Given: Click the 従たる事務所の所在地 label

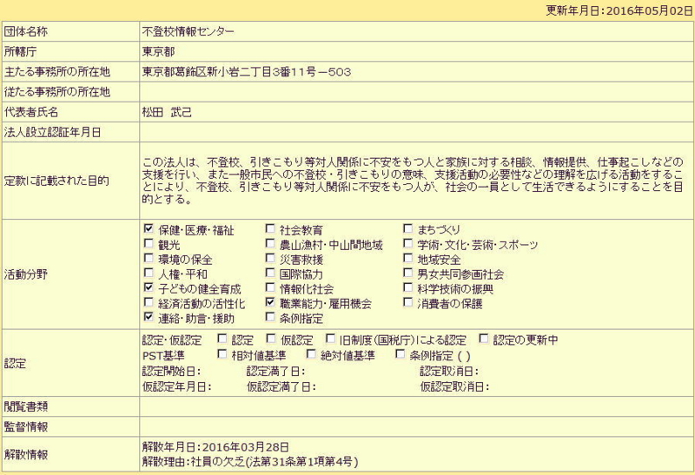Looking at the screenshot, I should tap(57, 92).
